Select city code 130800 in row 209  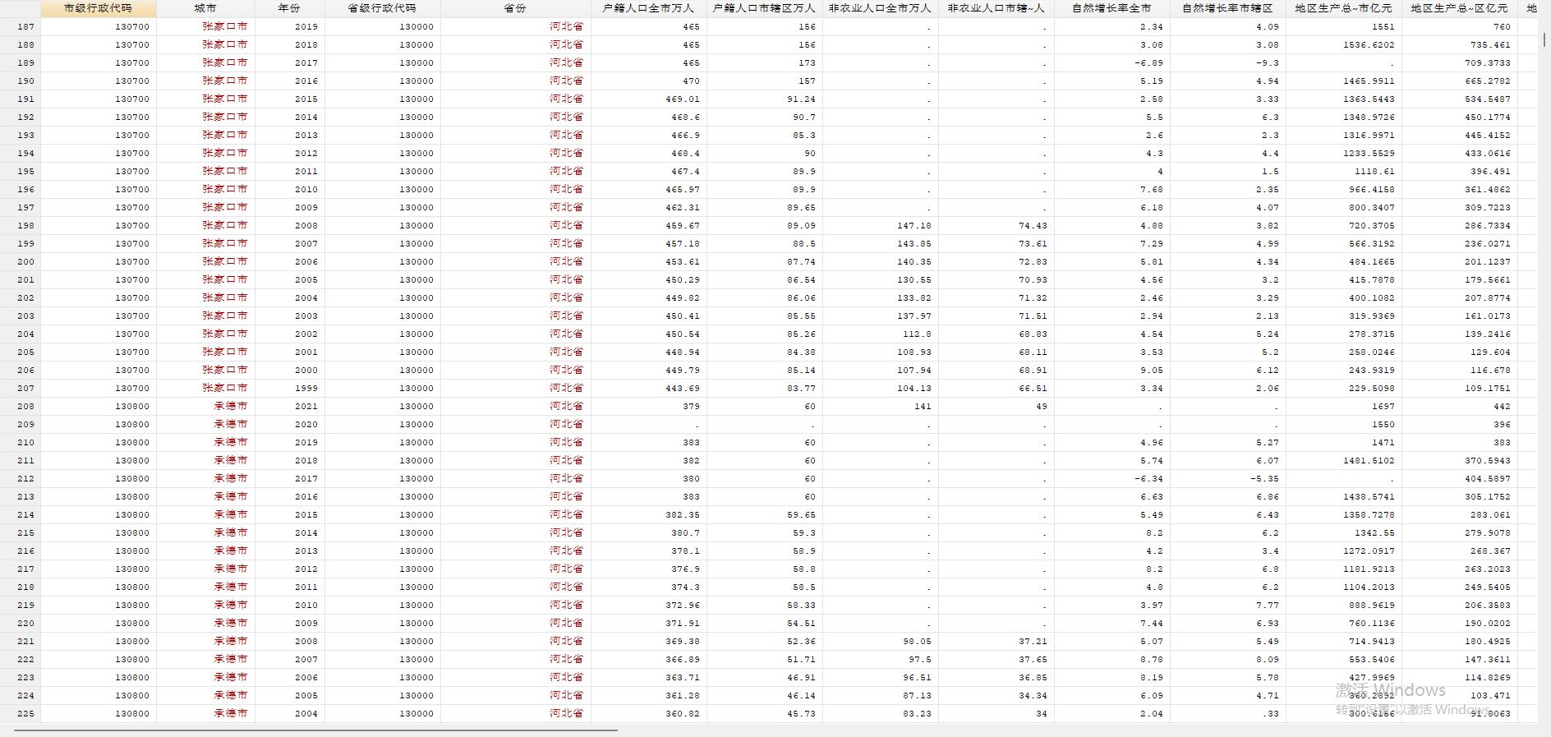click(x=98, y=425)
